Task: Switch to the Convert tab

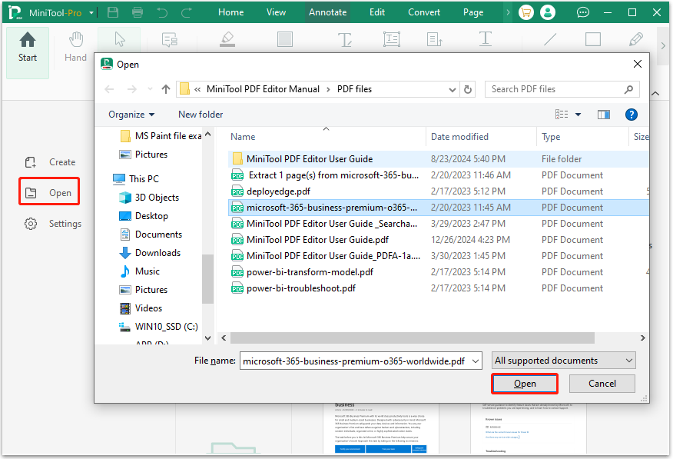Action: coord(424,12)
